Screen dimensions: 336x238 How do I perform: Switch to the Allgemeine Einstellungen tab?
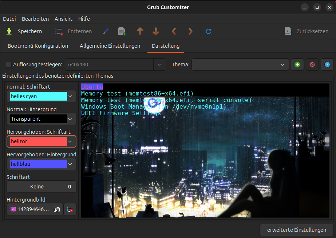(110, 46)
